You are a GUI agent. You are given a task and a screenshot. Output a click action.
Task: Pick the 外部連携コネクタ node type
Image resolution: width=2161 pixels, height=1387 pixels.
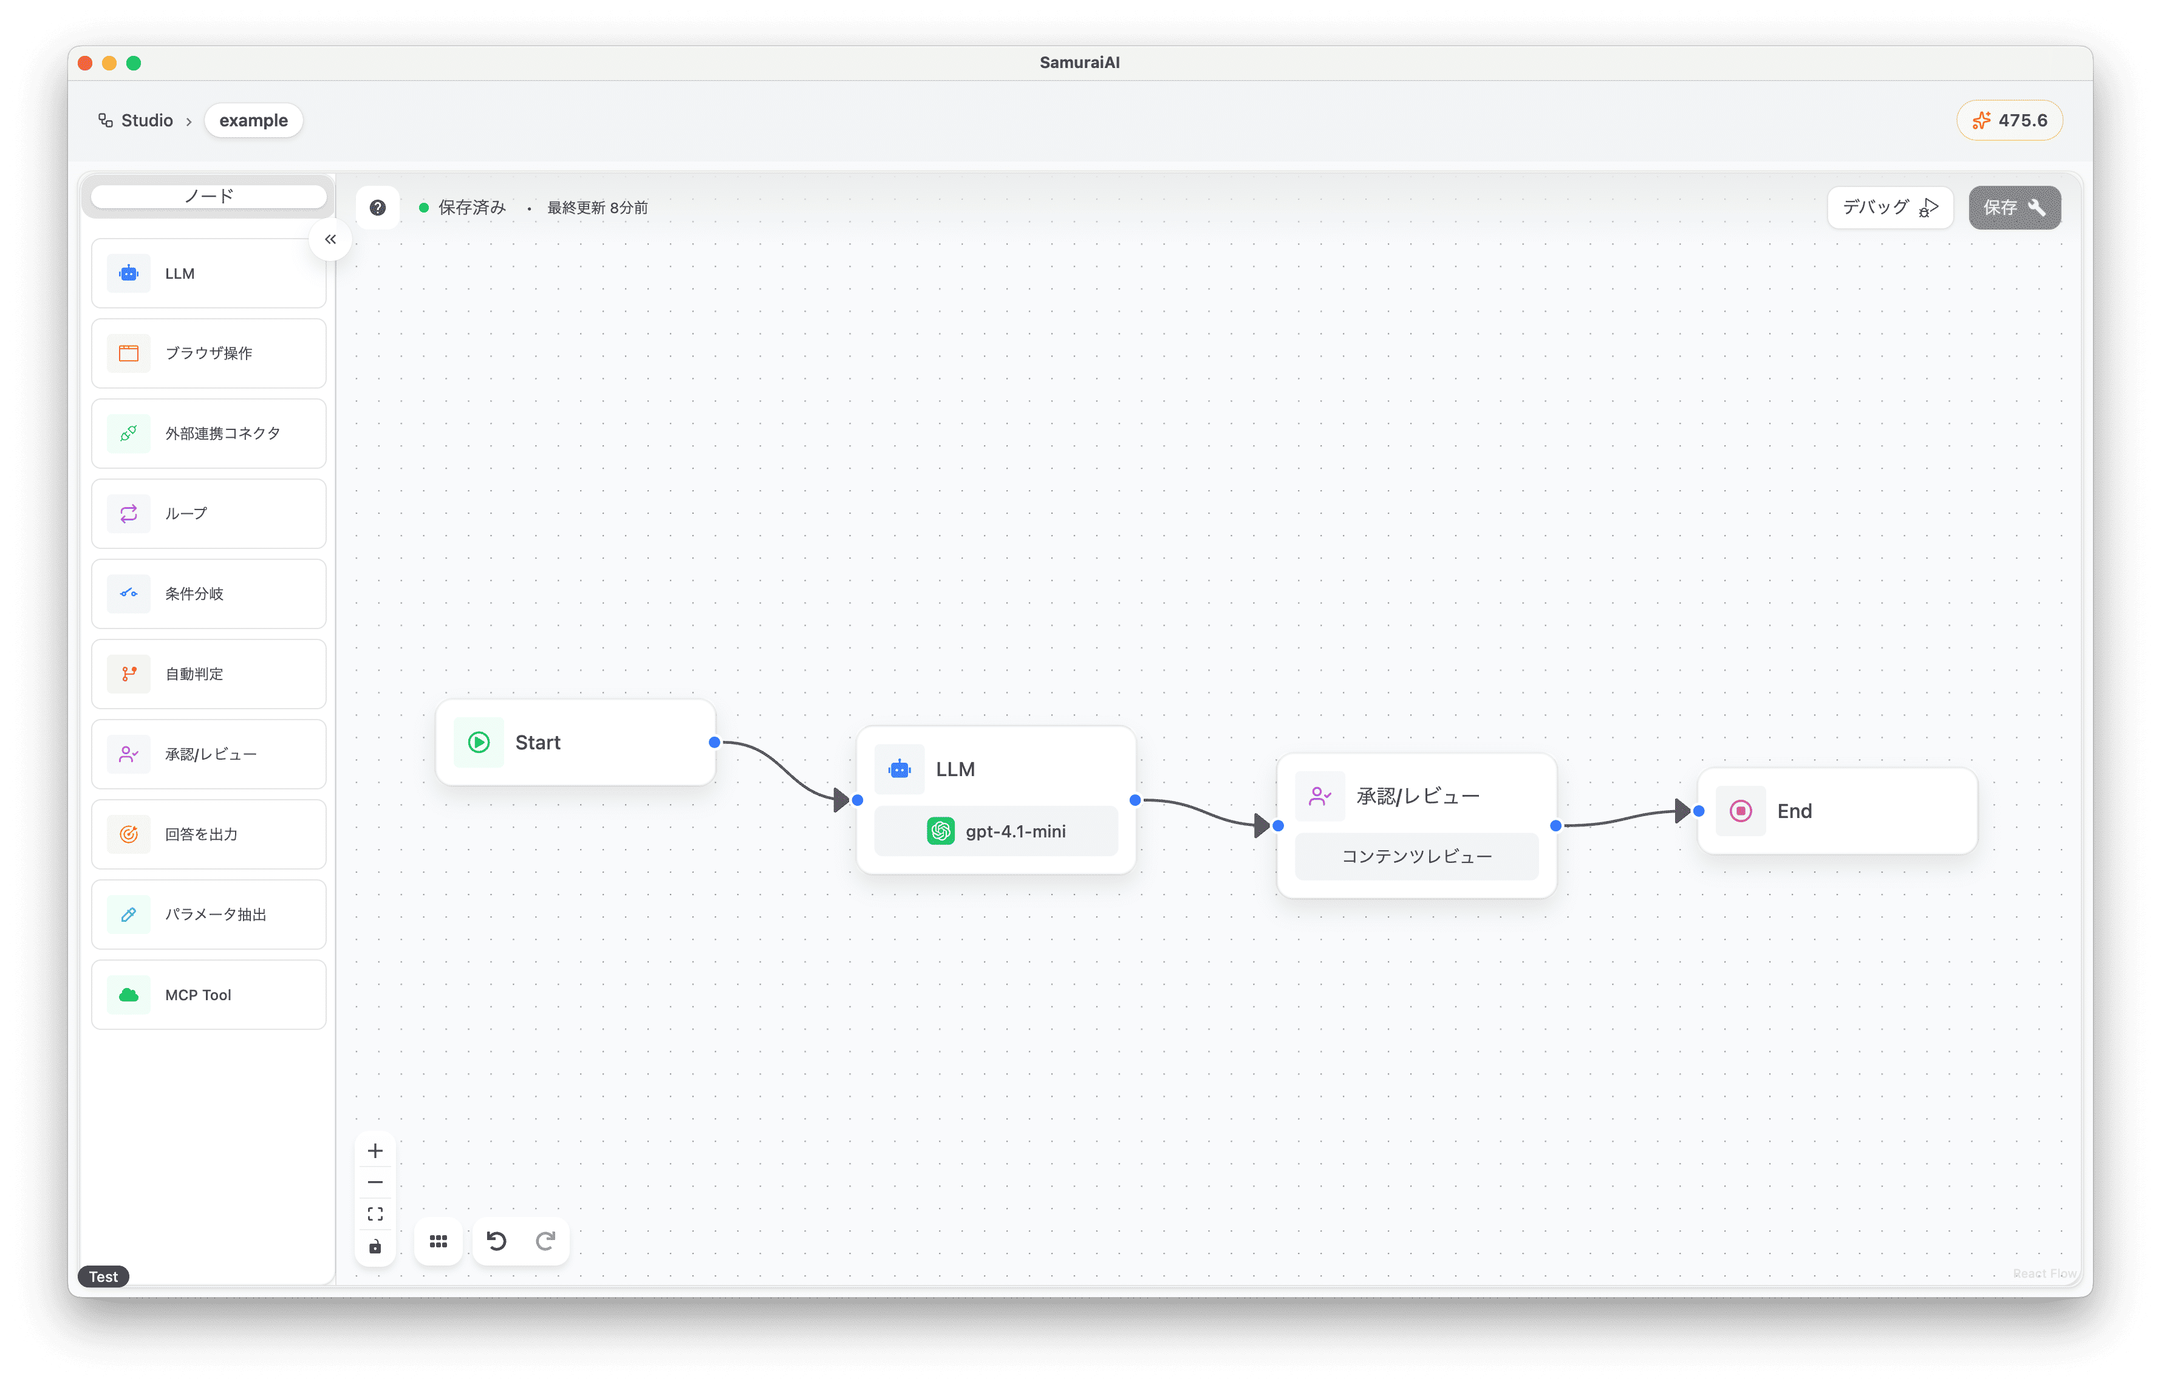point(208,433)
